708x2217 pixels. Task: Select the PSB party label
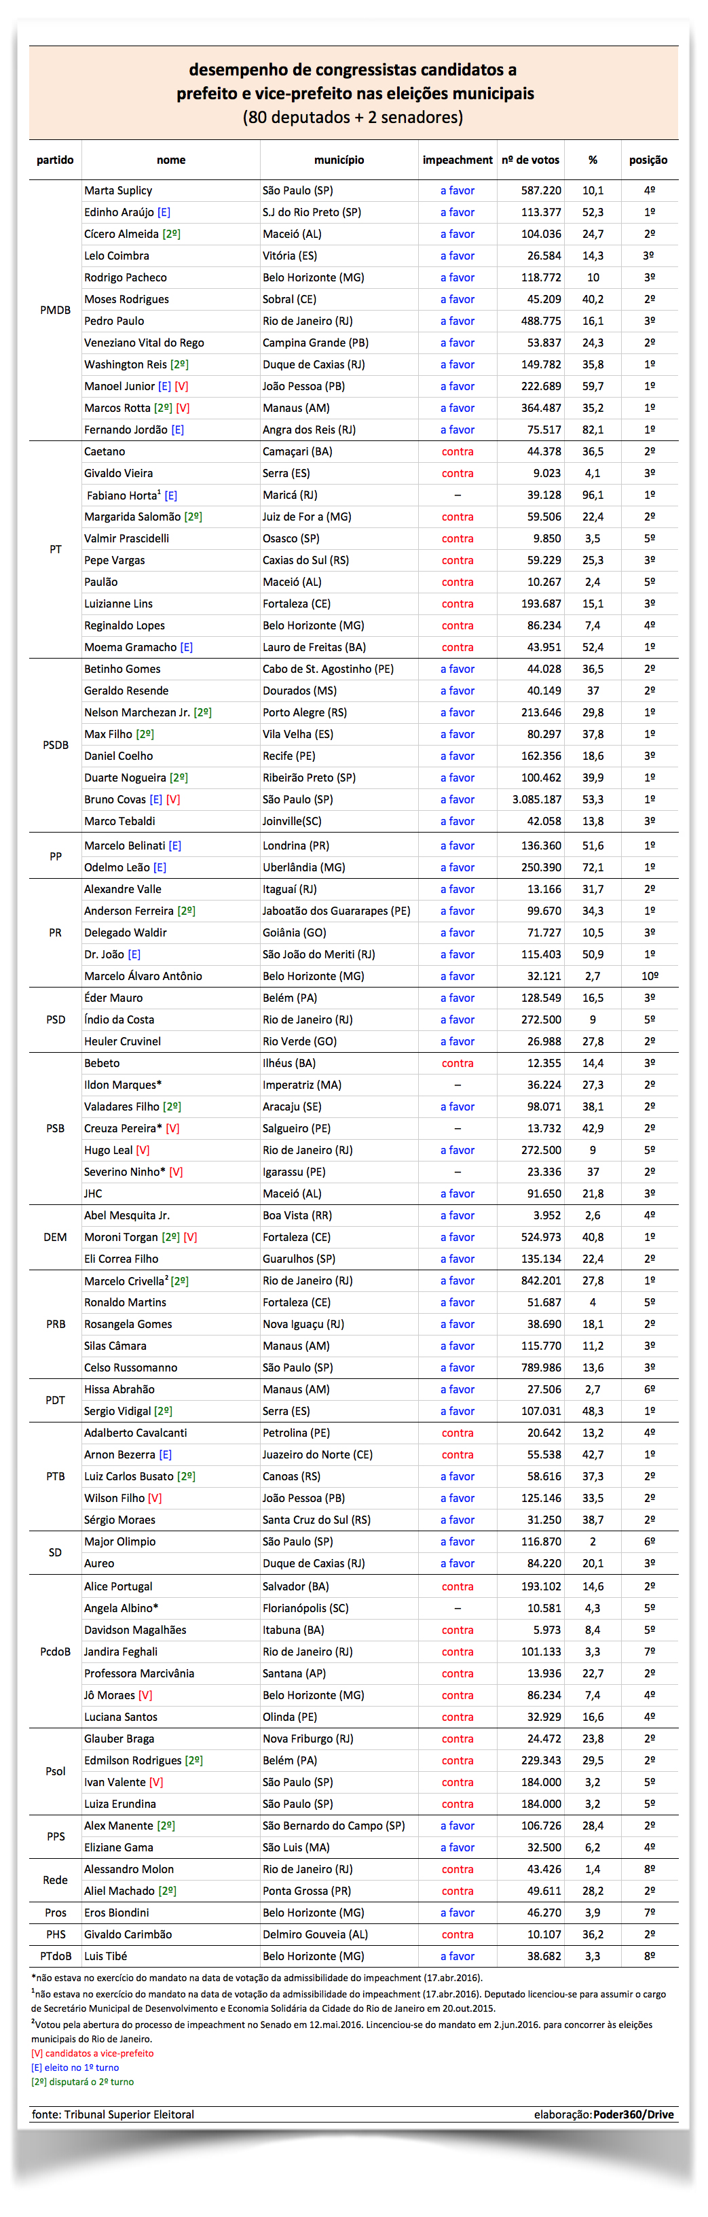click(55, 1128)
